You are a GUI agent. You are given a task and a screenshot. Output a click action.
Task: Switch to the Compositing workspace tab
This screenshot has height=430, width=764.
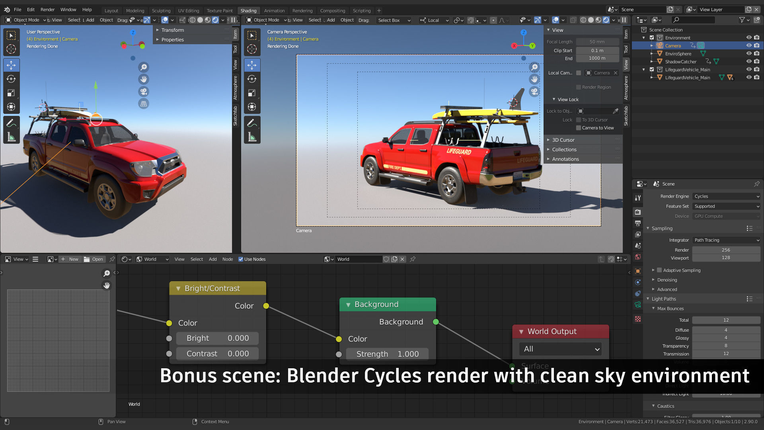point(332,11)
